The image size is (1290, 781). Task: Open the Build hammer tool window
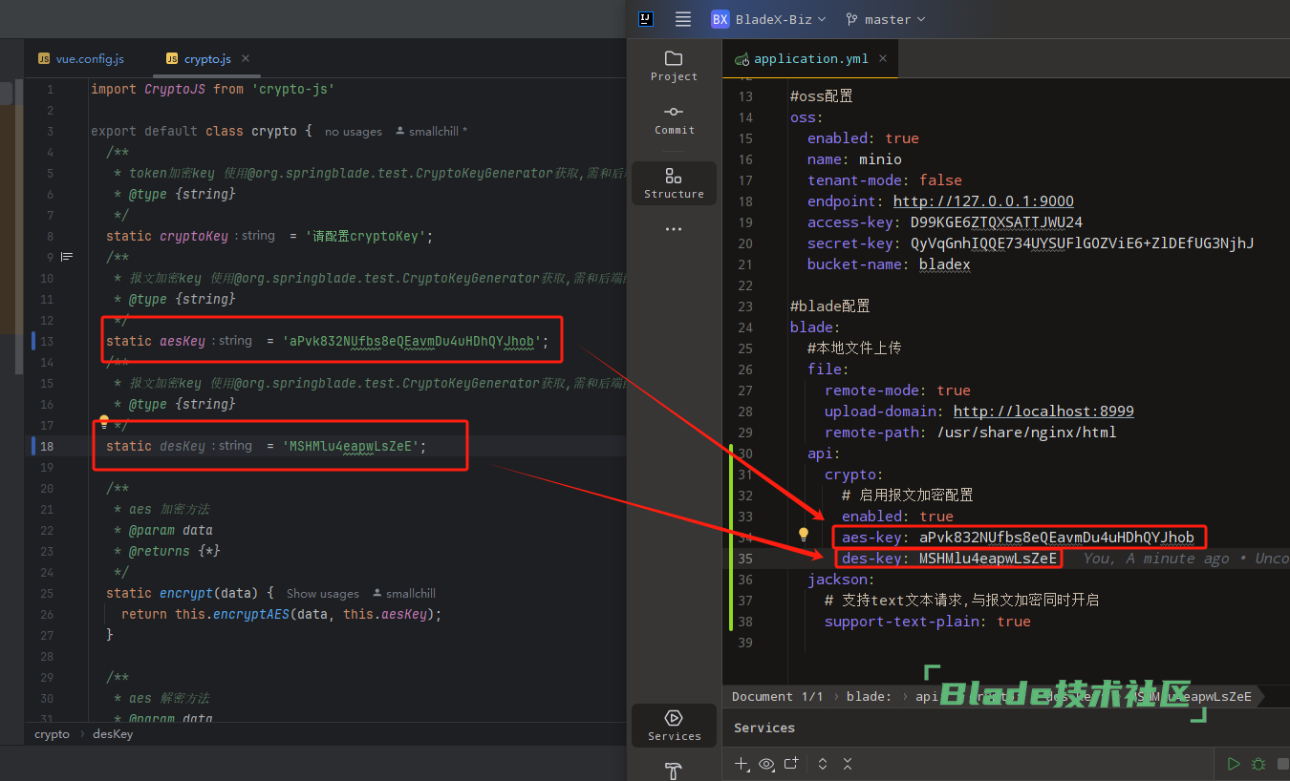click(674, 770)
